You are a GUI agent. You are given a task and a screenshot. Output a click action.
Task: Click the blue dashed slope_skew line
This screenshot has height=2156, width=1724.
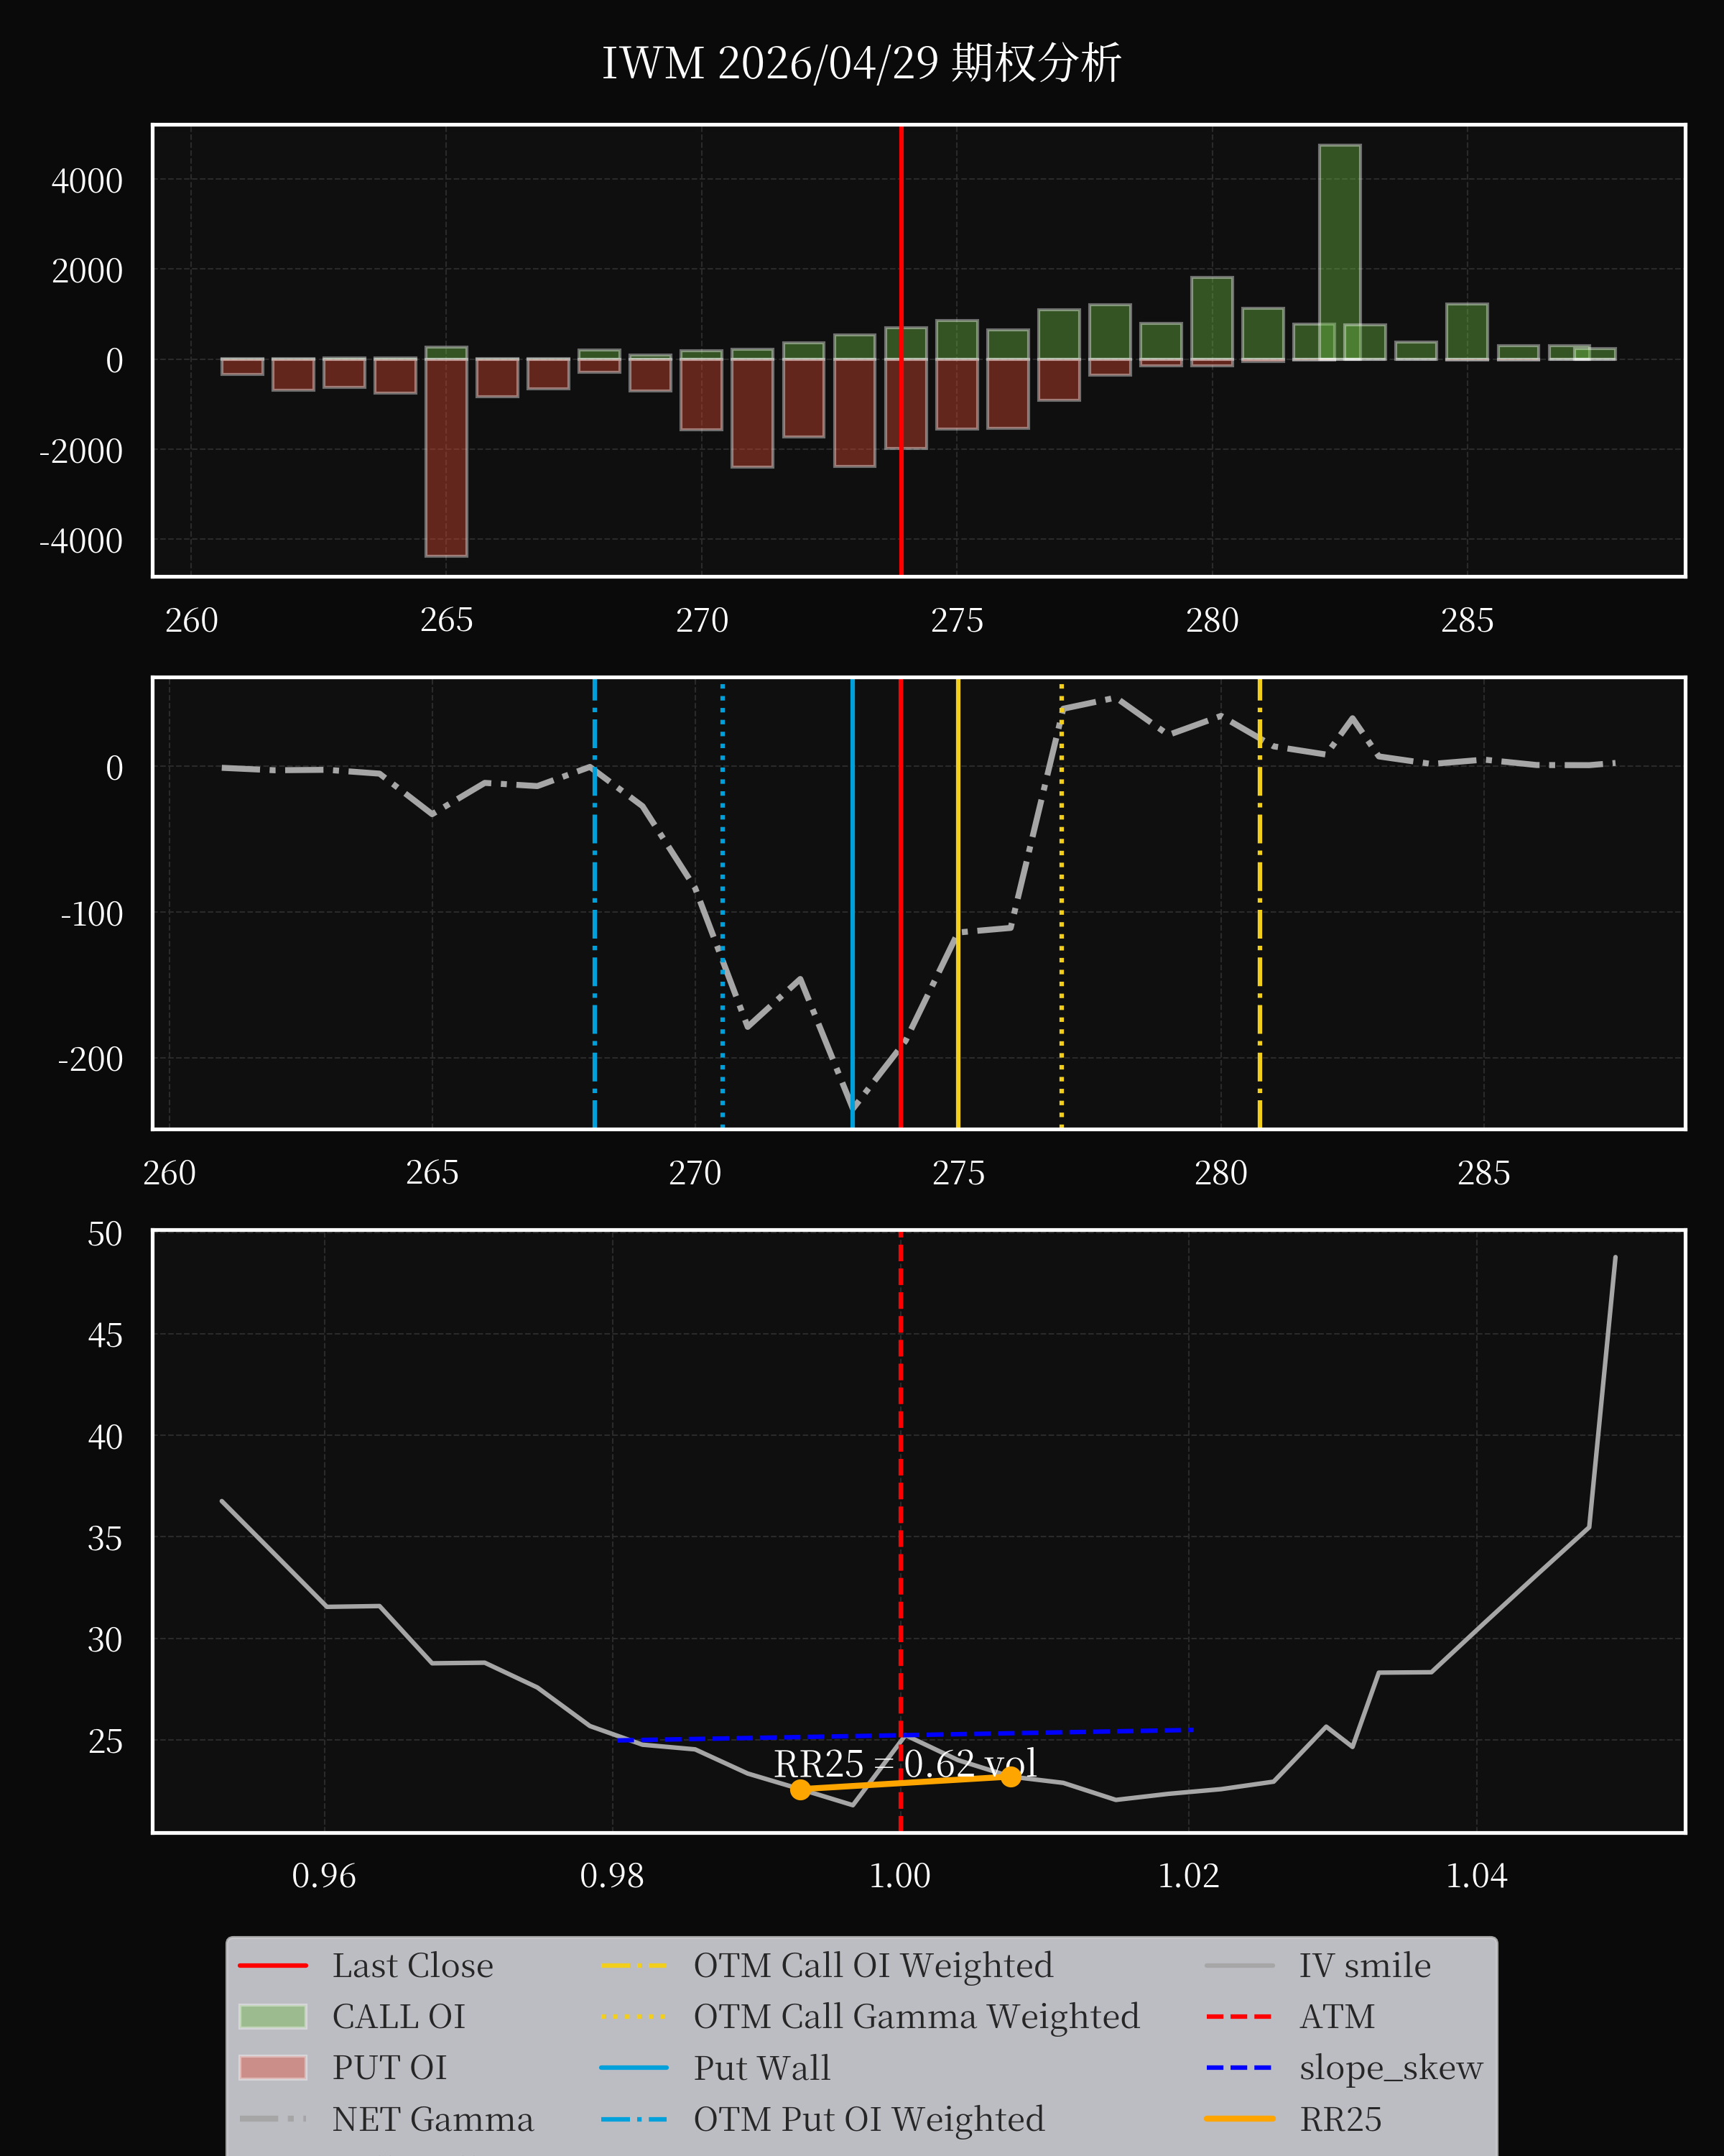[x=904, y=1735]
